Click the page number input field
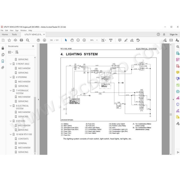Image resolution: width=180 pixels, height=180 pixels. pyautogui.click(x=51, y=40)
